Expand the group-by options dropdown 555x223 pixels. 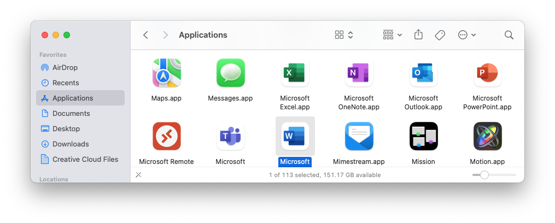[x=393, y=35]
